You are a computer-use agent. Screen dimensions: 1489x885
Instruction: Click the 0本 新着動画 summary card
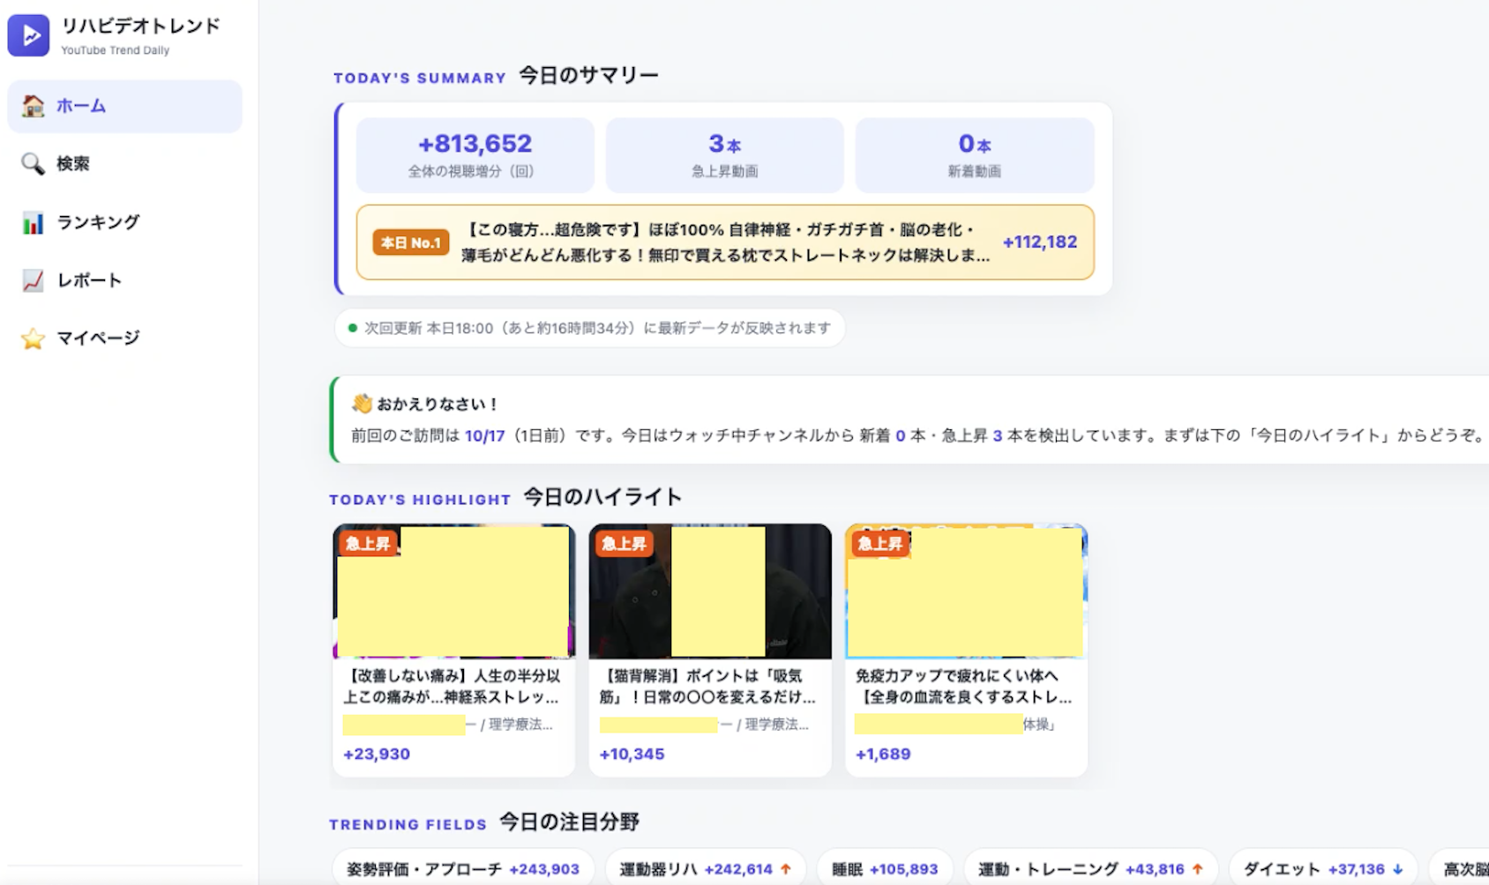coord(974,155)
